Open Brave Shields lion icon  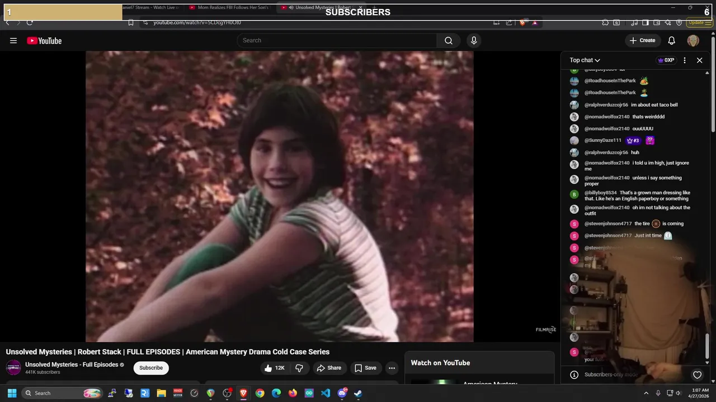tap(522, 22)
